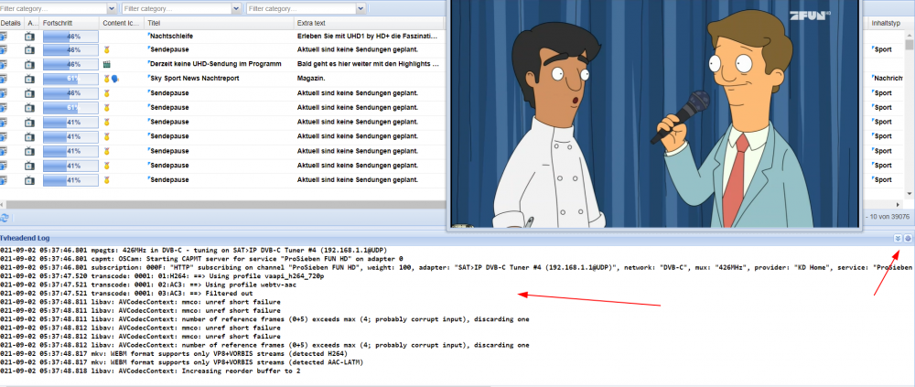Click TV watch icon of the 61% Sendepause row
This screenshot has width=915, height=387.
(x=30, y=107)
